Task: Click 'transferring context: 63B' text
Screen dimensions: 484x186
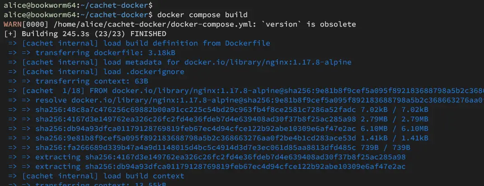Action: click(92, 81)
